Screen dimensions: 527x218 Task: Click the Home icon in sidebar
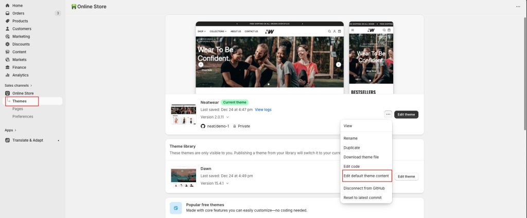[x=7, y=6]
